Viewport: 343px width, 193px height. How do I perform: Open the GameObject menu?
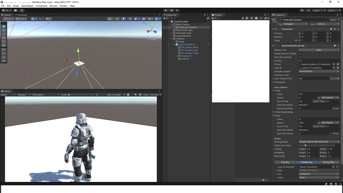(27, 6)
